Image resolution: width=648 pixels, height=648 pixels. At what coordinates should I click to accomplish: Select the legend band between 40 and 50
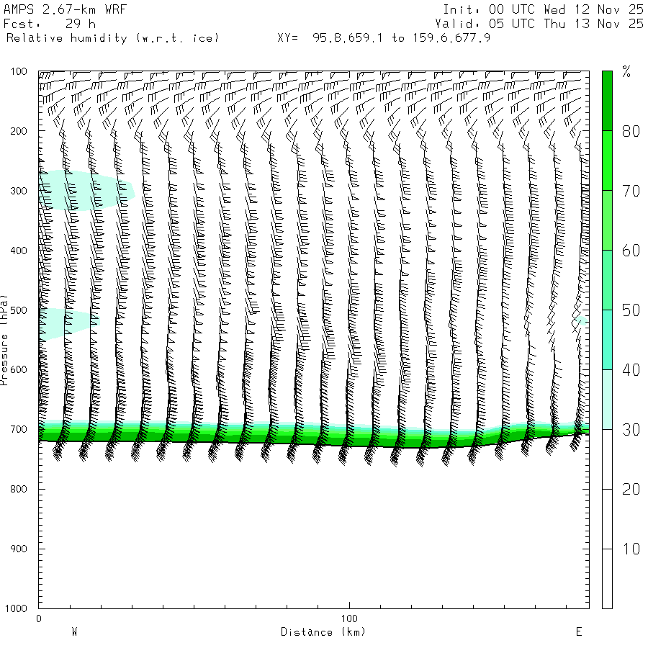click(x=607, y=340)
